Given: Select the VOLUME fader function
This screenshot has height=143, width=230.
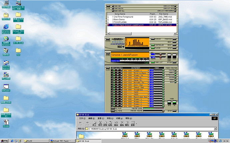Looking at the screenshot, I should (175, 70).
